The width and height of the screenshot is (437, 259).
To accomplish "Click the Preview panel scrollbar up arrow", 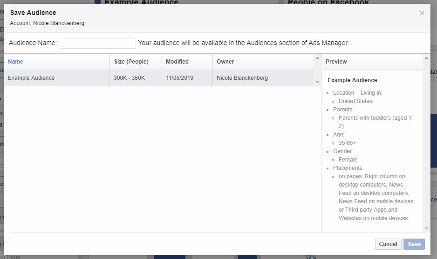I will click(426, 58).
